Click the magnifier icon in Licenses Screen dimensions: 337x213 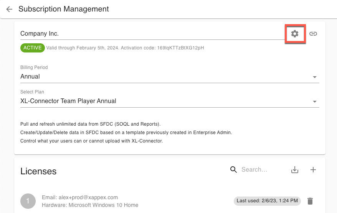233,170
